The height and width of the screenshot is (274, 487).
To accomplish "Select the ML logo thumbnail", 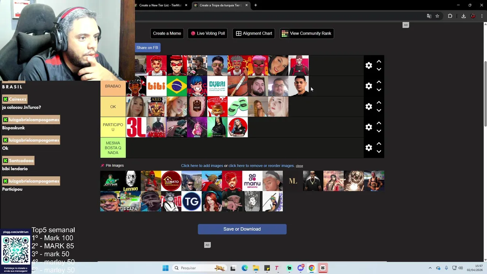I will click(x=293, y=181).
